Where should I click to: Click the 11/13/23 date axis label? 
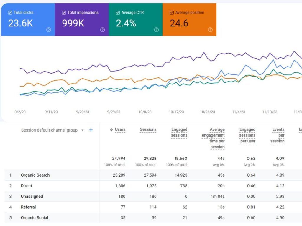[270, 112]
